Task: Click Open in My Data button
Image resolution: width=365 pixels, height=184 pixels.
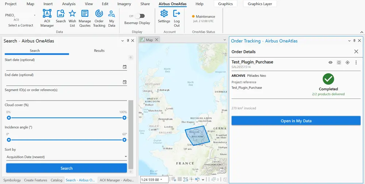Action: coord(296,121)
